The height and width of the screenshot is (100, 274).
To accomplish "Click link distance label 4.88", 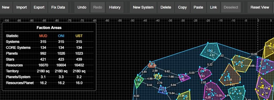I will click(150, 78).
